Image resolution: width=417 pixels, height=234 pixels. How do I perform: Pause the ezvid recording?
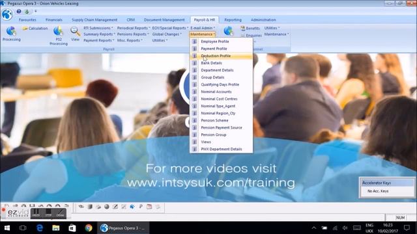36,213
